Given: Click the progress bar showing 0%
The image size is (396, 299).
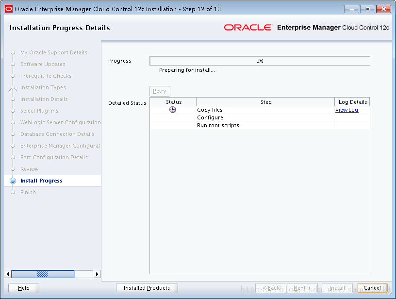Looking at the screenshot, I should [x=260, y=61].
